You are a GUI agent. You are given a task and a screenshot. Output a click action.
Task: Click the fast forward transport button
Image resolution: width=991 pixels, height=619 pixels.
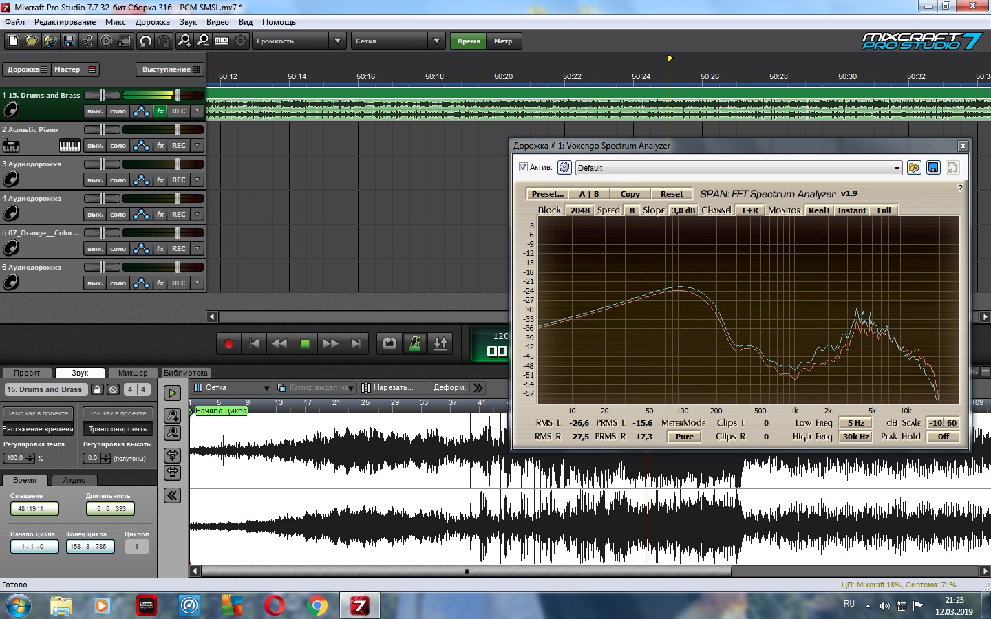(330, 344)
